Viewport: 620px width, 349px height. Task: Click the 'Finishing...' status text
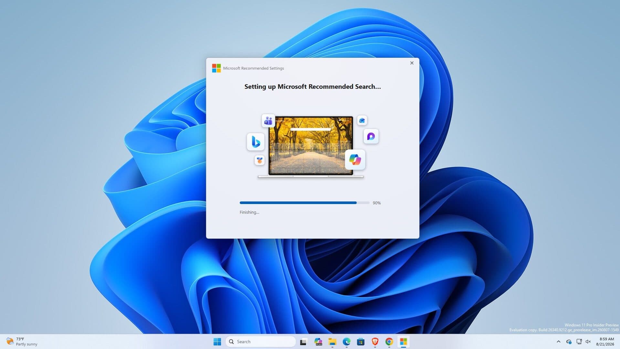tap(249, 212)
